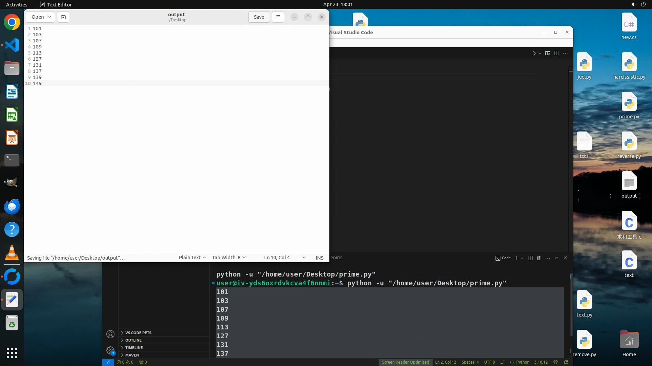The height and width of the screenshot is (366, 652).
Task: Split the terminal panel
Action: coord(530,258)
